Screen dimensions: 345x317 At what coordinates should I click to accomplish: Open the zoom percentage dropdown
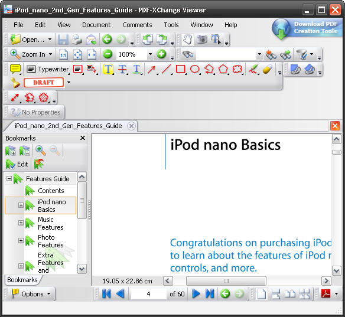tap(150, 54)
